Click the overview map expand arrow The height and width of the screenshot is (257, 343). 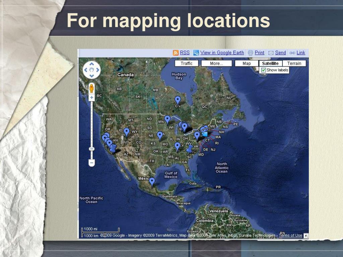(306, 236)
